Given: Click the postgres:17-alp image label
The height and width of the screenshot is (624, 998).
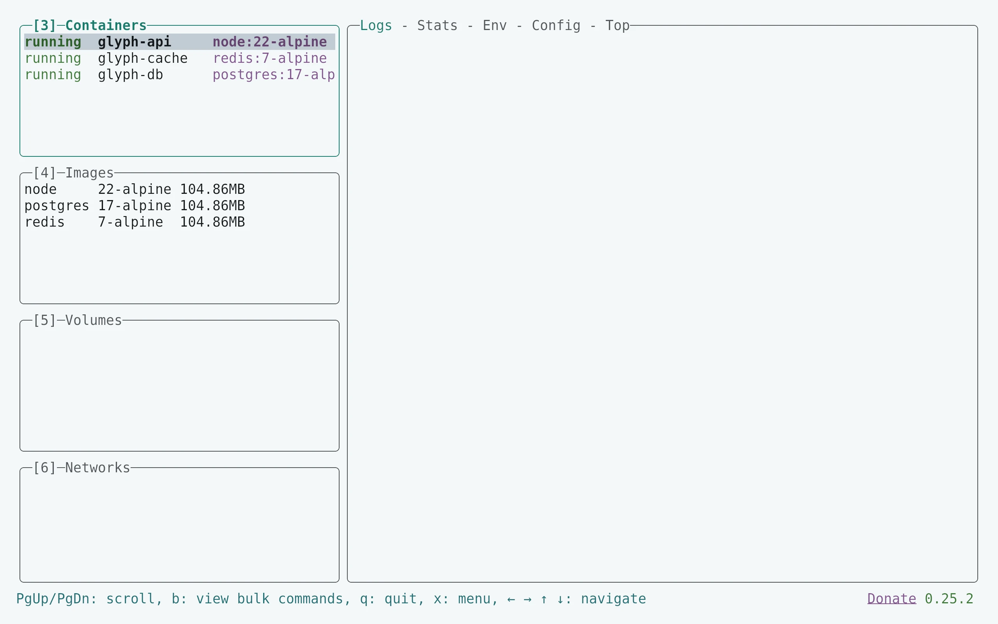Looking at the screenshot, I should pyautogui.click(x=274, y=75).
